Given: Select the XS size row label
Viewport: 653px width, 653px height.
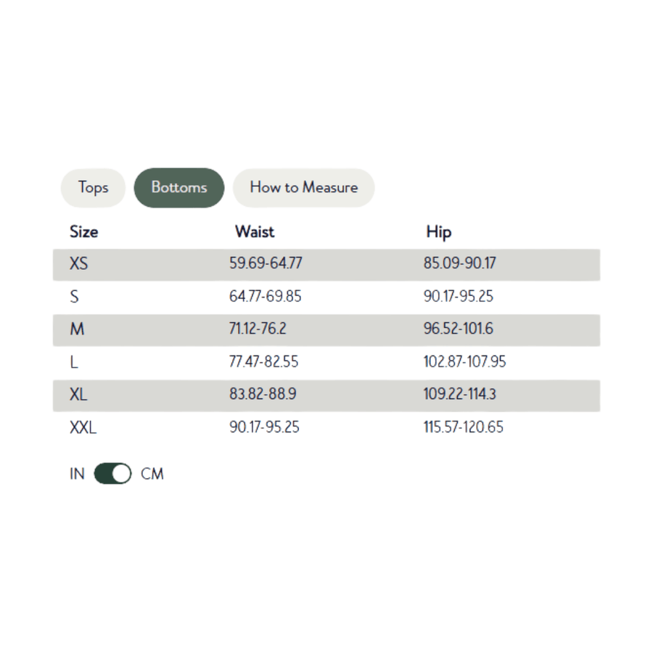Looking at the screenshot, I should pyautogui.click(x=78, y=264).
